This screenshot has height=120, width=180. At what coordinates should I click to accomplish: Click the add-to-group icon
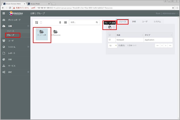click(110, 27)
